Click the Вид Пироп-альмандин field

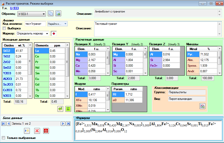(x=187, y=99)
